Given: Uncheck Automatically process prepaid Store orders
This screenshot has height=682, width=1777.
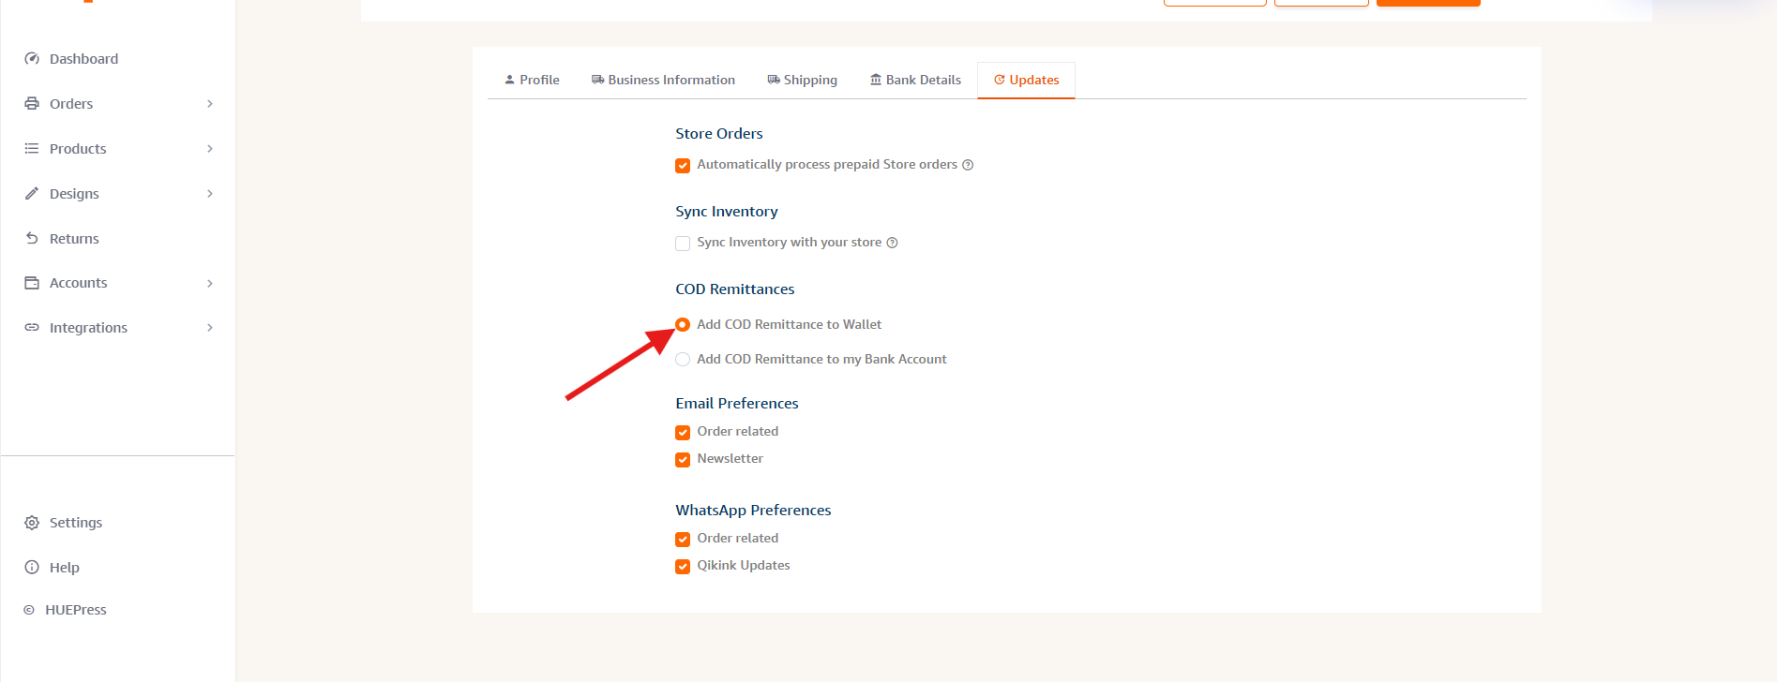Looking at the screenshot, I should click(x=683, y=166).
